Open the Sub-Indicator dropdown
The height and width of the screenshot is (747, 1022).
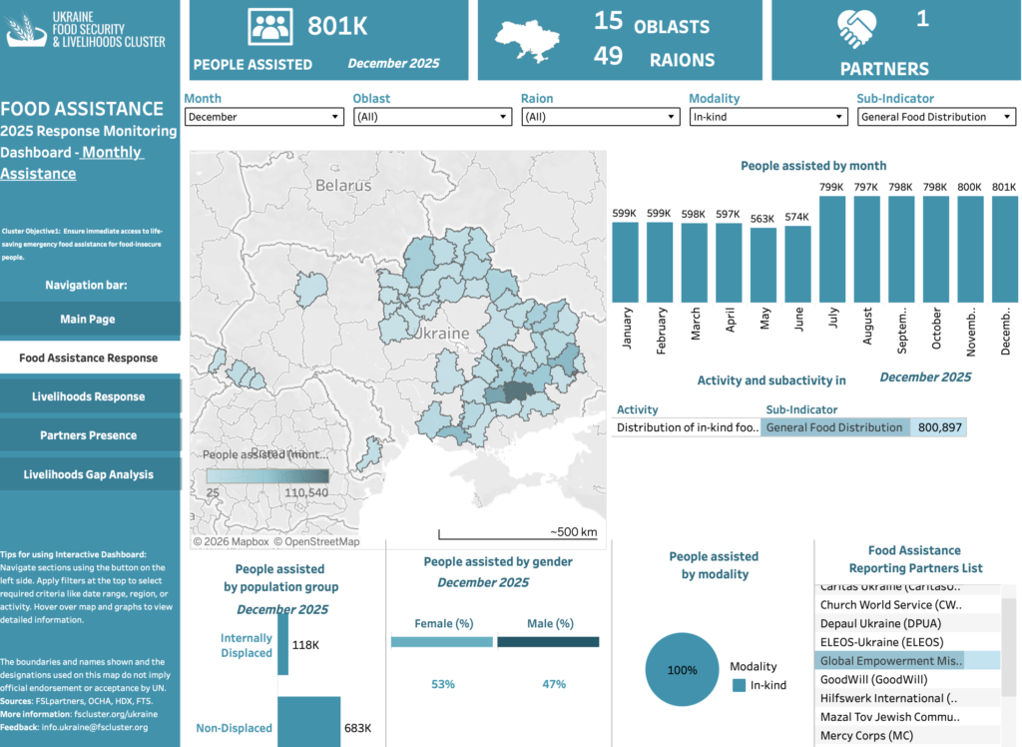pos(935,117)
